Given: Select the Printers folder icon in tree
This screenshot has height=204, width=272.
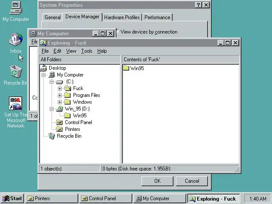Looking at the screenshot, I should pyautogui.click(x=59, y=129).
